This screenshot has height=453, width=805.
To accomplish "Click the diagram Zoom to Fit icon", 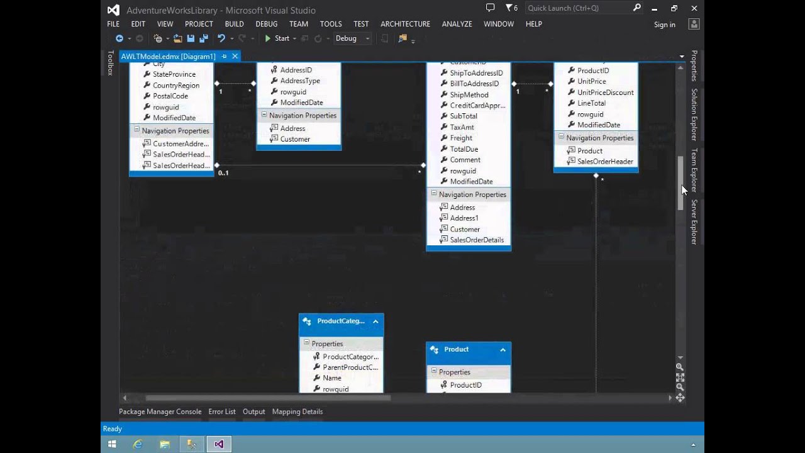I will [x=680, y=377].
